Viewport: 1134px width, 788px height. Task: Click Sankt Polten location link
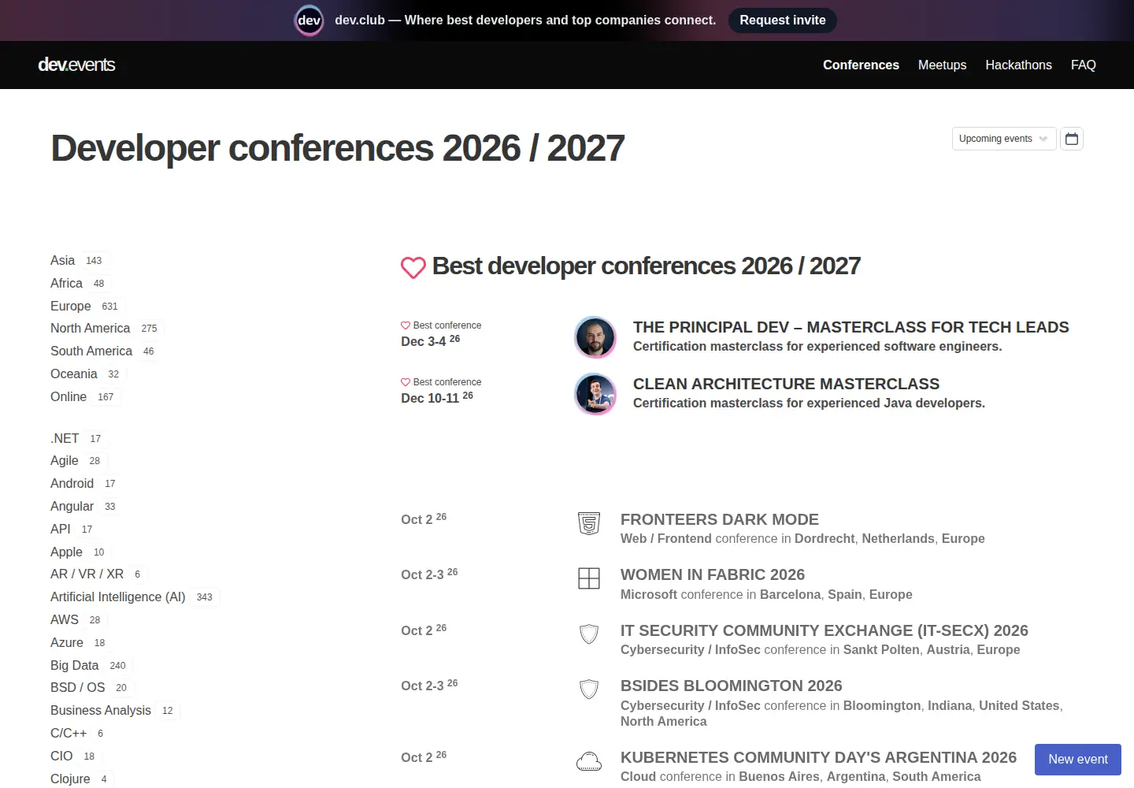point(881,649)
